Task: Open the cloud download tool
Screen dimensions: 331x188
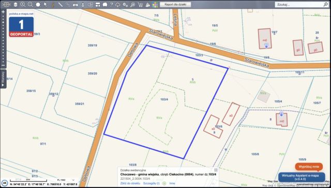Action: coord(118,5)
